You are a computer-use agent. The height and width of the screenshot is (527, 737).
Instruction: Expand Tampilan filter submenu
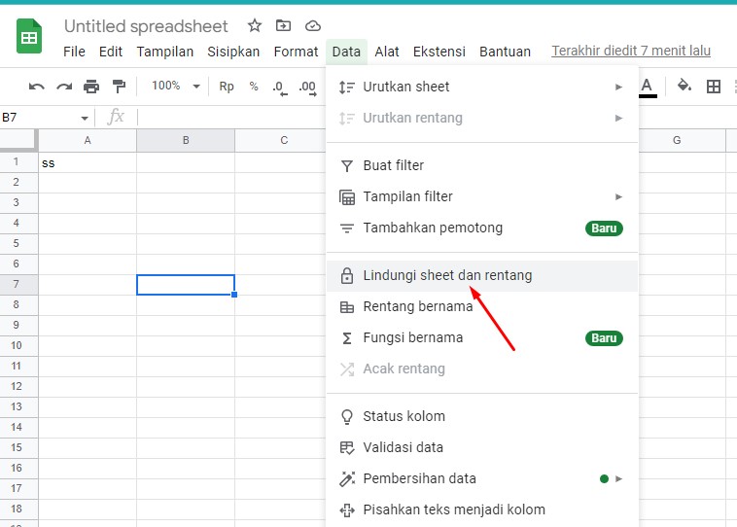coord(482,196)
